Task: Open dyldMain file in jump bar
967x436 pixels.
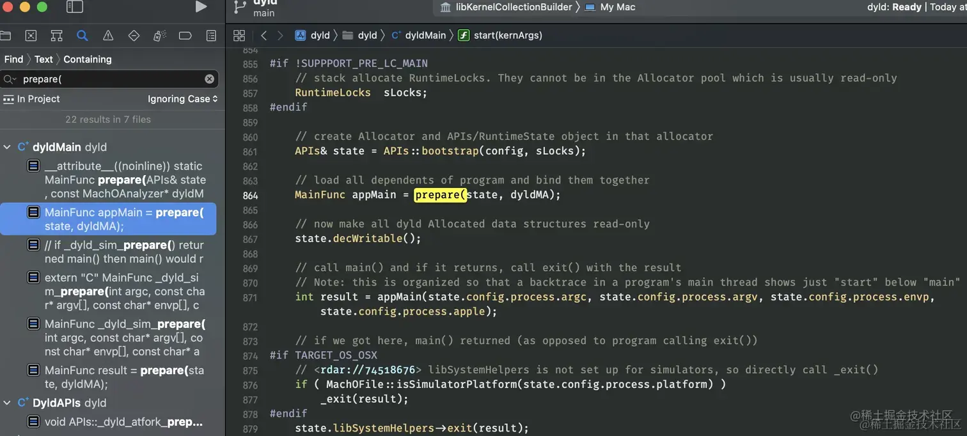Action: point(418,36)
